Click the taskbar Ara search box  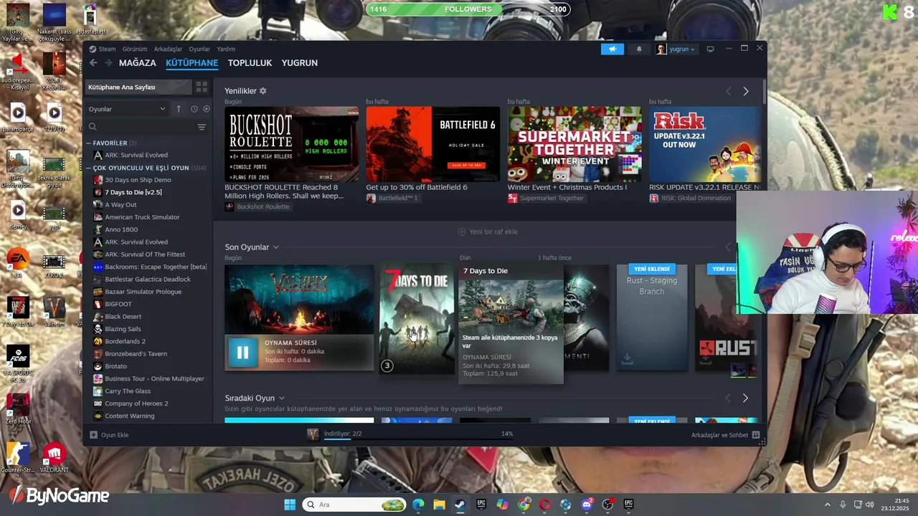(354, 505)
